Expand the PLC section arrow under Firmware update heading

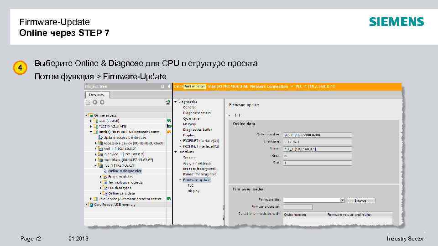[229, 115]
